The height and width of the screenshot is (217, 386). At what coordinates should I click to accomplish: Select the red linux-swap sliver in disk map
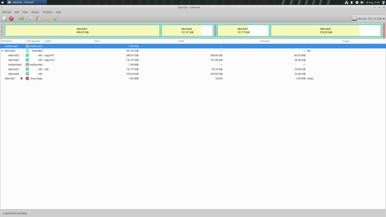click(x=384, y=30)
